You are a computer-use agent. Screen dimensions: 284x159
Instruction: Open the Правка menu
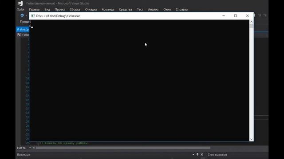[34, 9]
